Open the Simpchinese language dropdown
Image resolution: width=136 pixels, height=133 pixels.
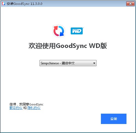tap(68, 63)
